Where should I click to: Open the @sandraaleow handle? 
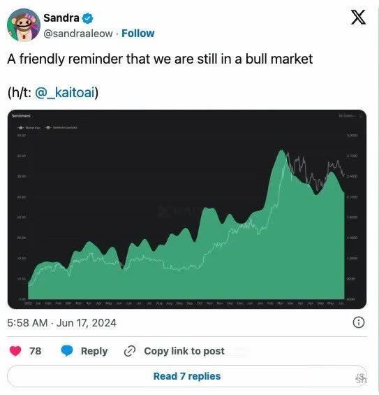point(78,34)
